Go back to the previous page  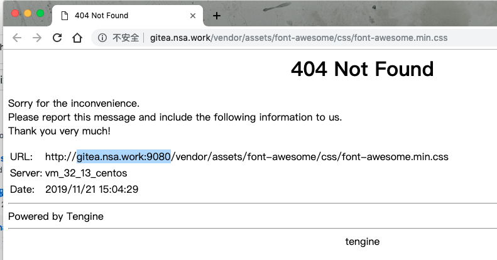coord(17,38)
